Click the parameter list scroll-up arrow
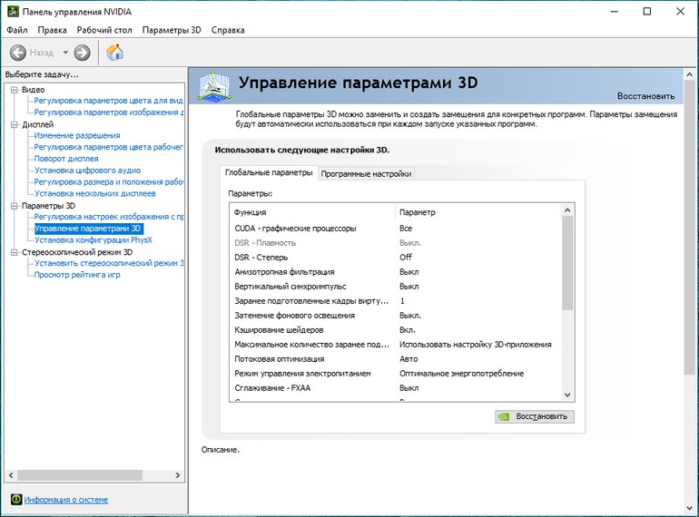 [567, 210]
